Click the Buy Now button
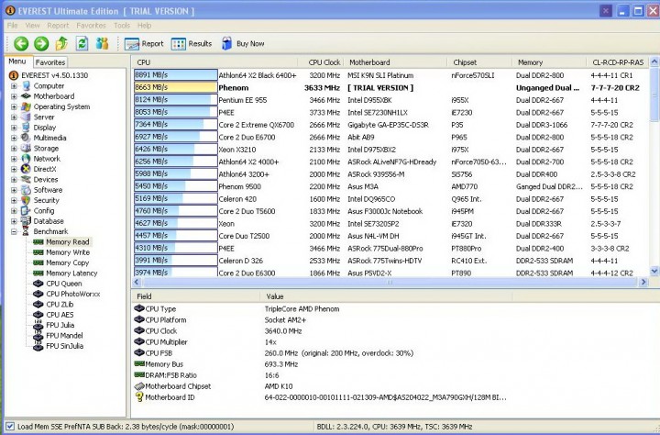The height and width of the screenshot is (435, 660). [243, 43]
